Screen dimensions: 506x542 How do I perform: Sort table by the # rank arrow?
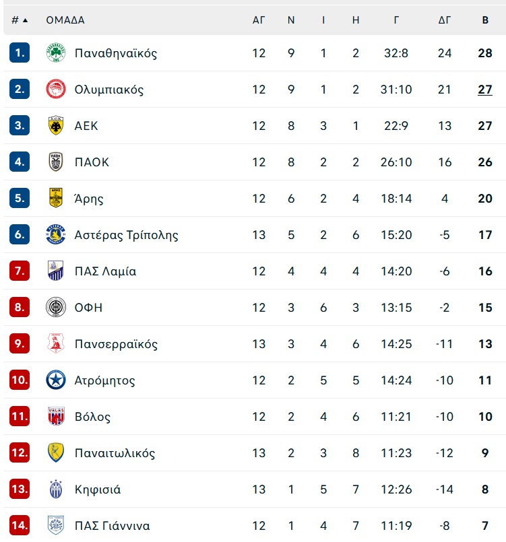pos(20,20)
